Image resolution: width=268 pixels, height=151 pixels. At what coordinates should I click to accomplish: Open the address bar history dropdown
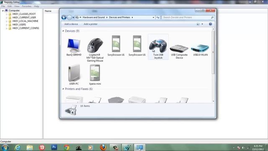(153, 18)
